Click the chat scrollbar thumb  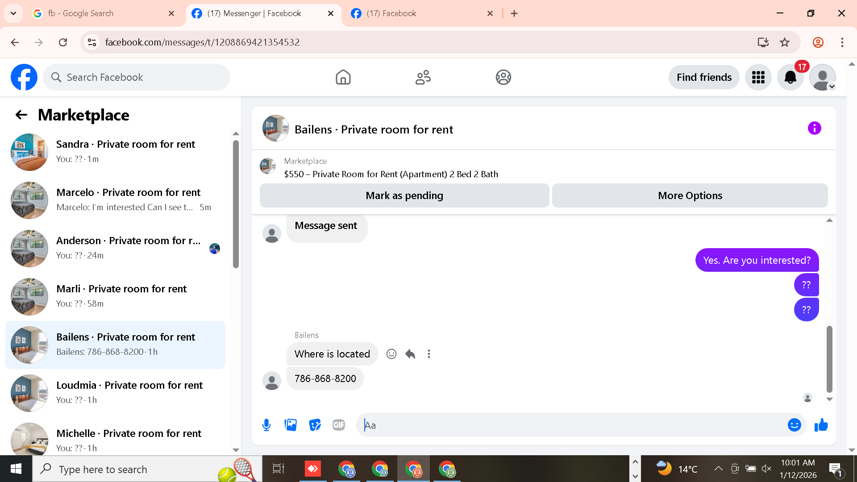coord(829,358)
